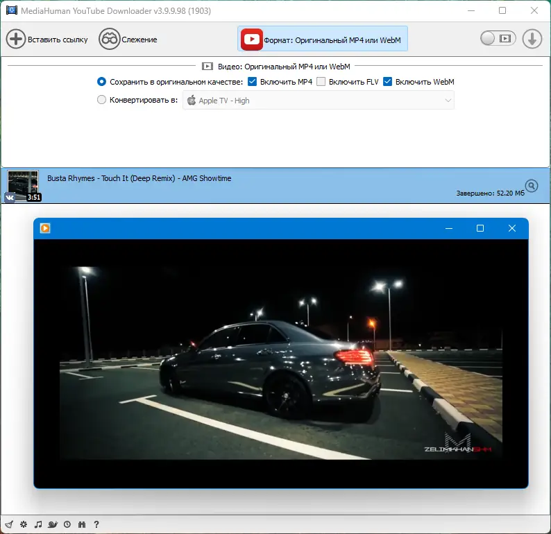Uncheck the Включить WebM checkbox
This screenshot has width=551, height=534.
coord(387,82)
